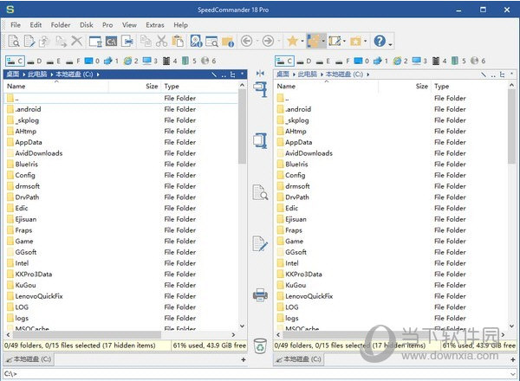Expand the arrow after 桌面 in left path
This screenshot has width=520, height=381.
(x=24, y=74)
